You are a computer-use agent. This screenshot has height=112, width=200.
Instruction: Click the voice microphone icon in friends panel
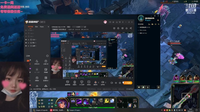tap(147, 87)
